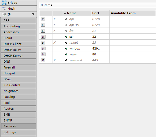Collapse the IP submenu arrow
The width and height of the screenshot is (156, 137).
tap(33, 14)
